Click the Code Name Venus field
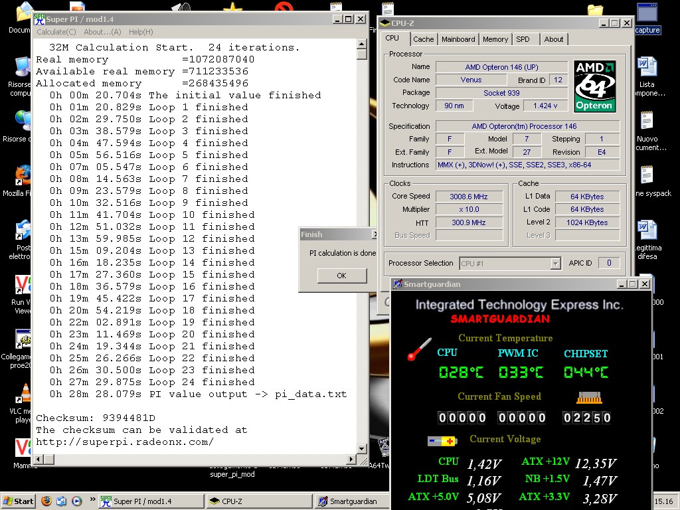 click(x=471, y=80)
